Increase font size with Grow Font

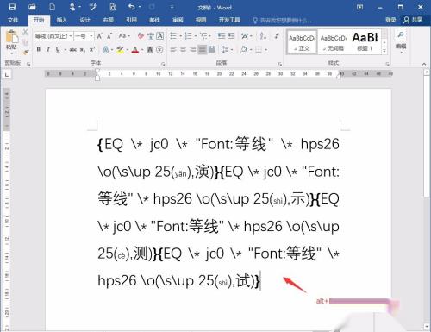[x=100, y=36]
